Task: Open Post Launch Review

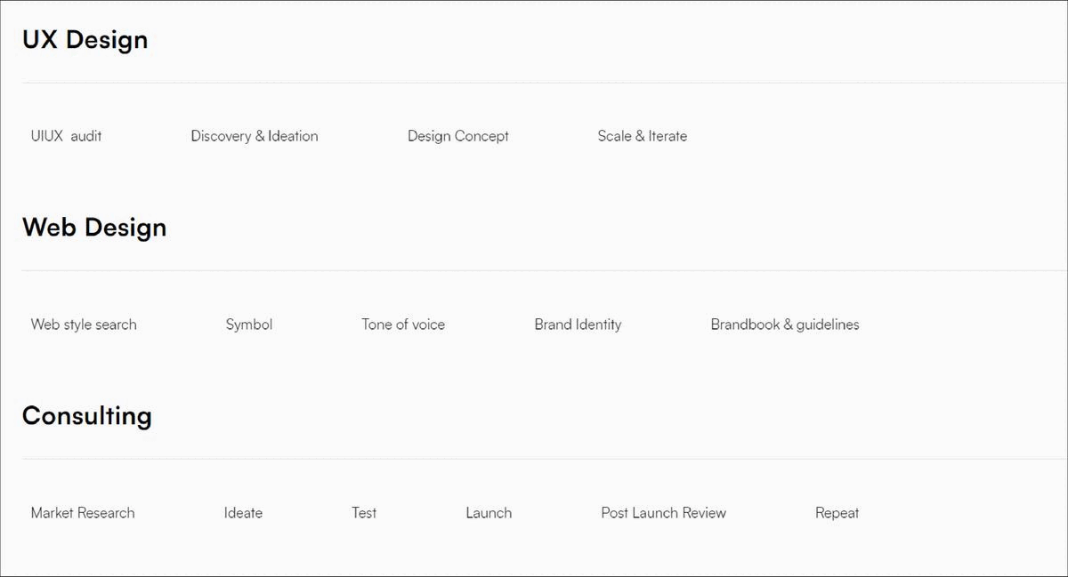Action: 664,513
